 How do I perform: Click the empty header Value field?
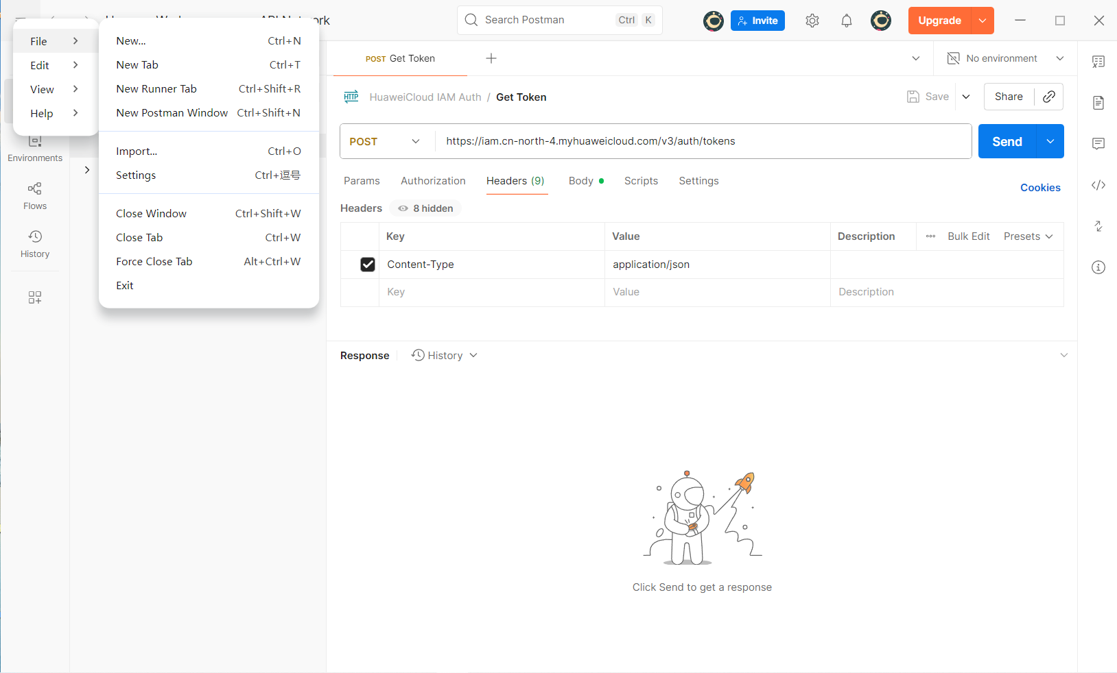click(x=718, y=292)
